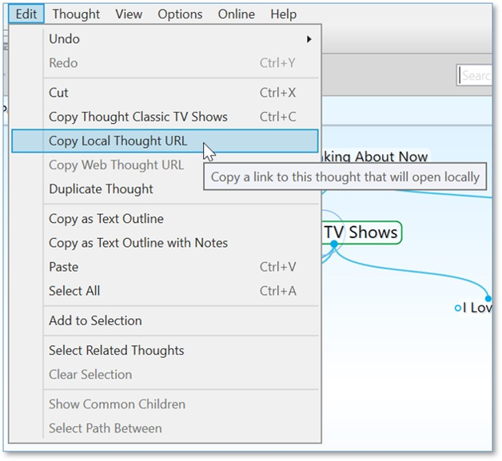Open the View menu

point(129,14)
